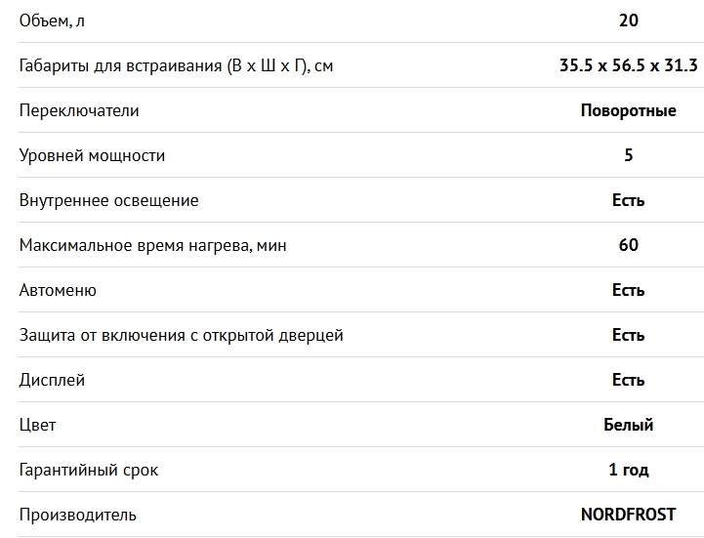The width and height of the screenshot is (704, 538).
Task: Click the 'Переключатели' row label
Action: (x=79, y=110)
